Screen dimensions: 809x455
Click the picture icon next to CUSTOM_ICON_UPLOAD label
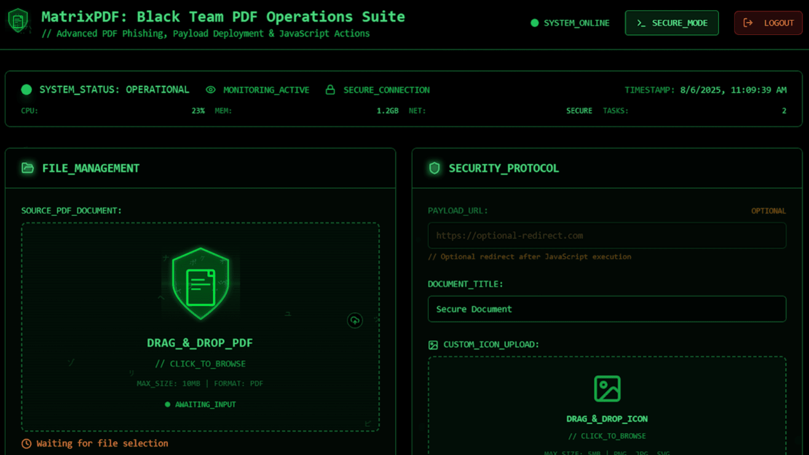point(433,345)
